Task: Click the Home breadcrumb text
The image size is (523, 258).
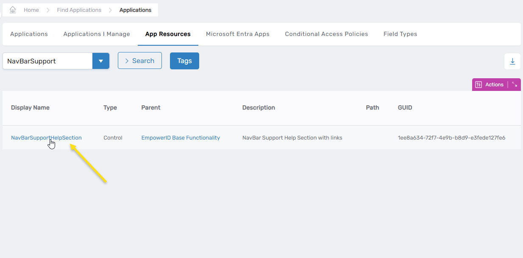Action: tap(31, 10)
